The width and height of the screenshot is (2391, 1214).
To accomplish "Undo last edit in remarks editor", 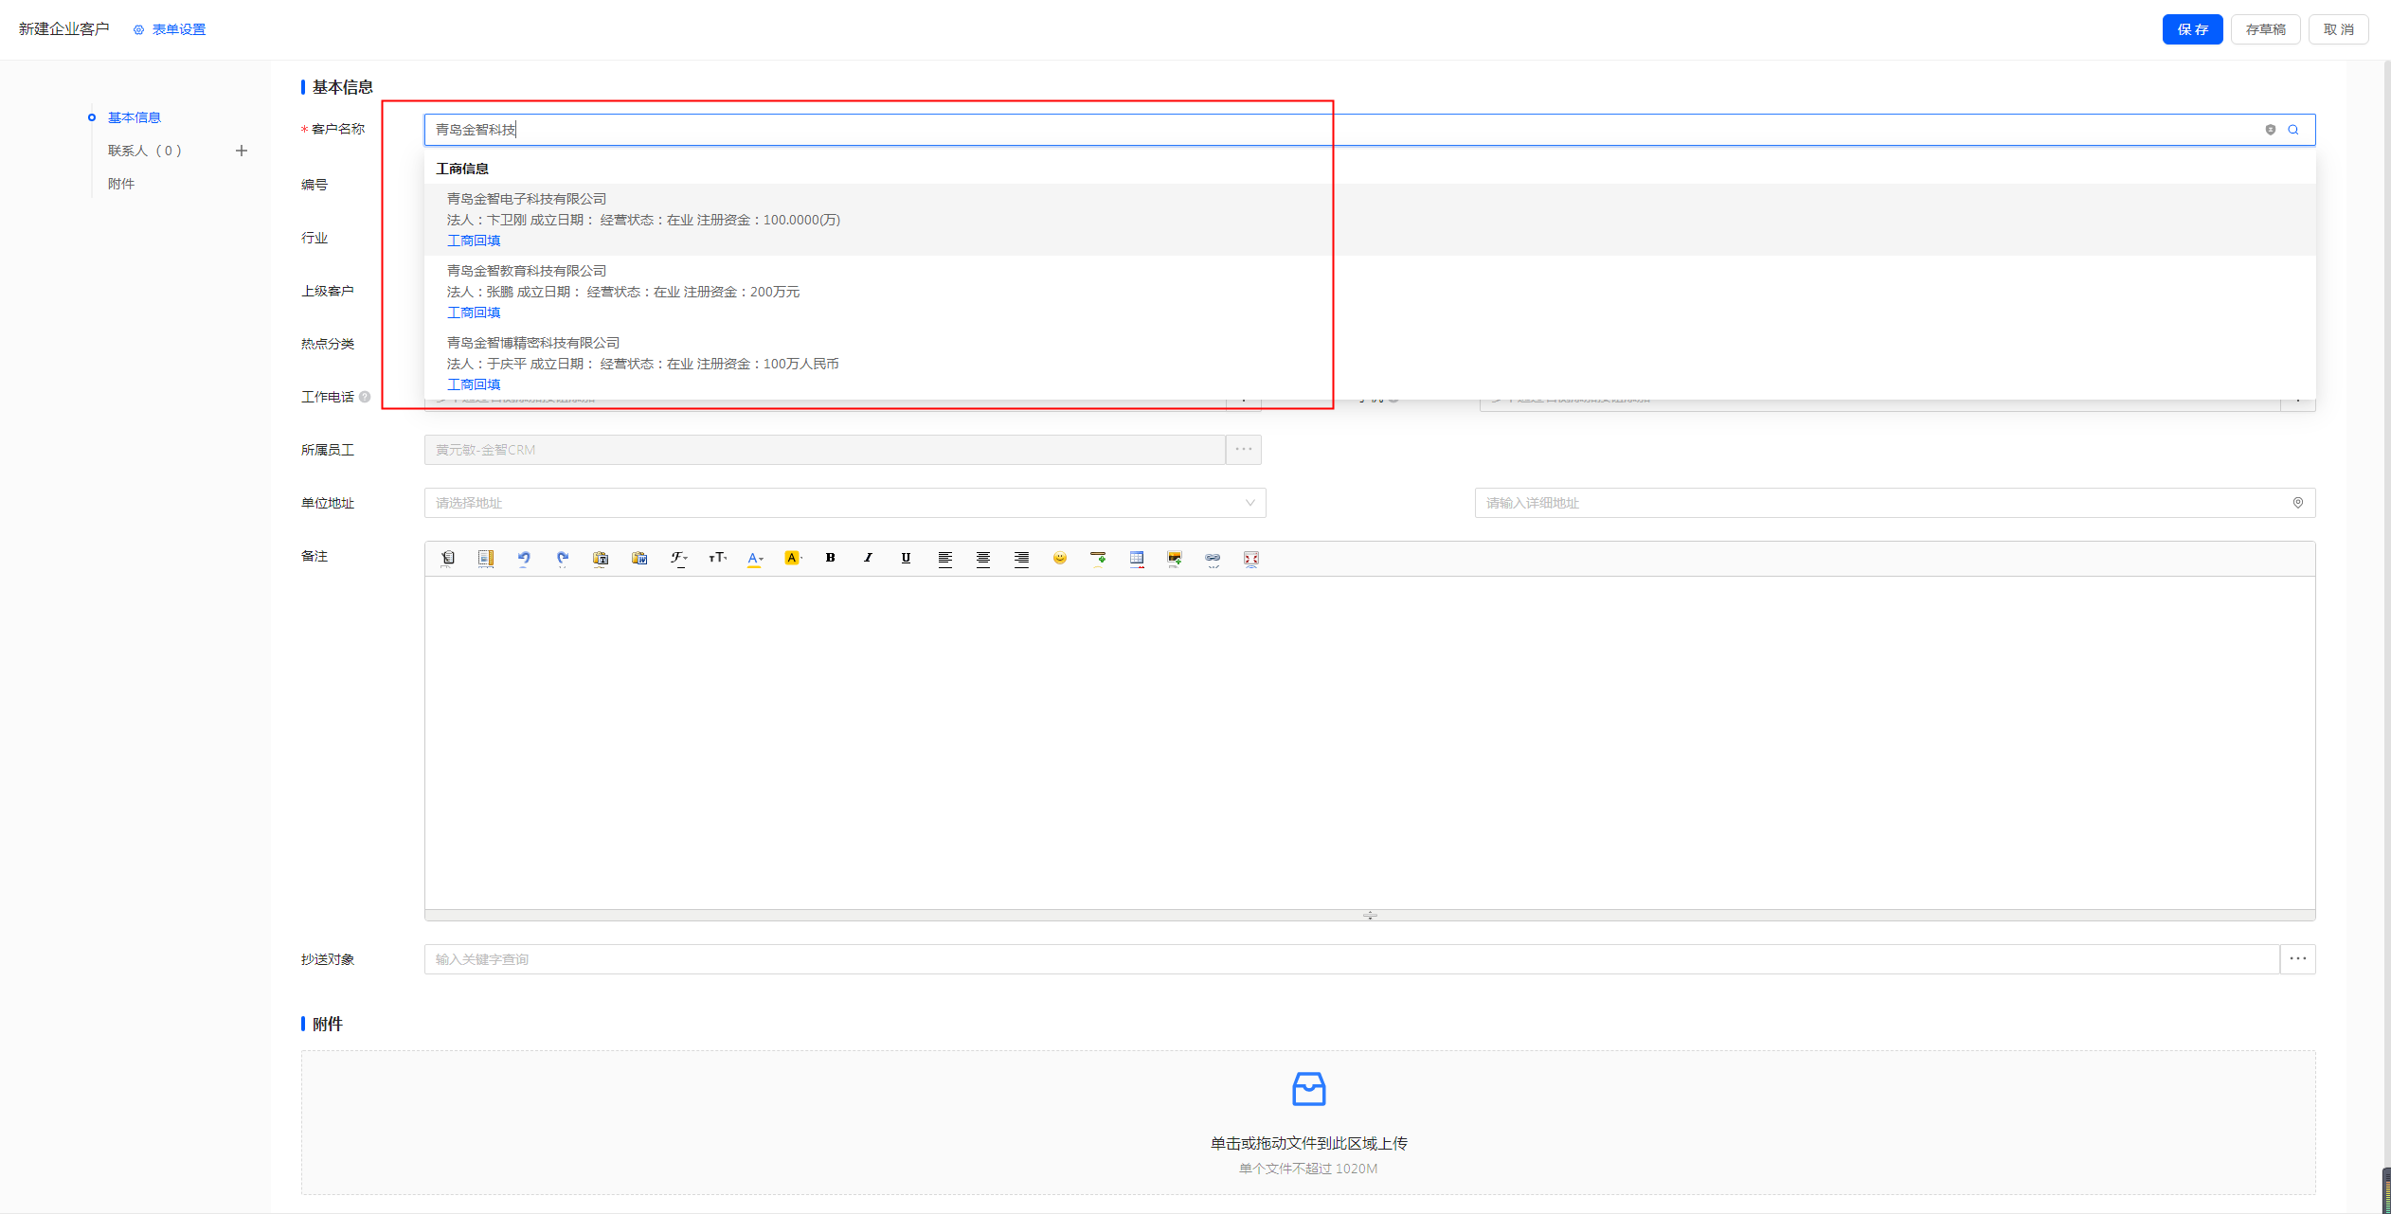I will pos(524,559).
